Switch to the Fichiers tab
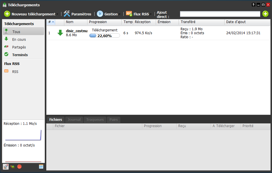Viewport: 272px width, 173px height. click(x=55, y=120)
